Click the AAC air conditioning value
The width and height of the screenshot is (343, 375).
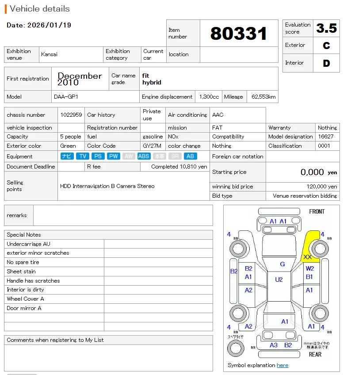click(x=218, y=115)
